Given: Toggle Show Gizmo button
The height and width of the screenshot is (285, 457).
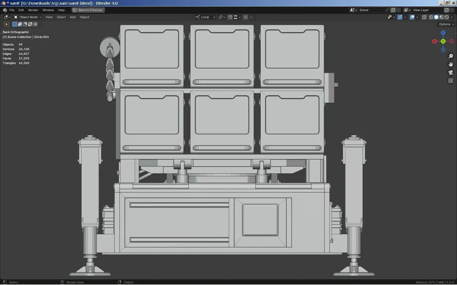Looking at the screenshot, I should tap(400, 17).
